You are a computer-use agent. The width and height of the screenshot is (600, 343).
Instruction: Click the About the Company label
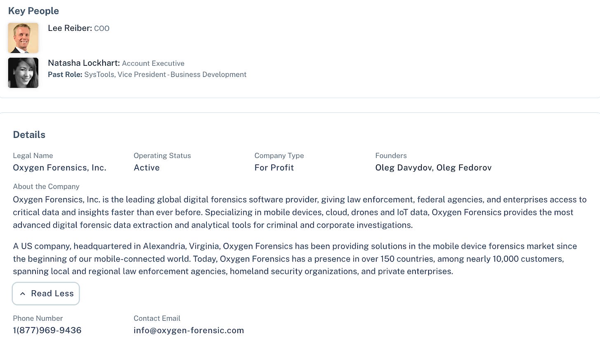click(x=46, y=187)
